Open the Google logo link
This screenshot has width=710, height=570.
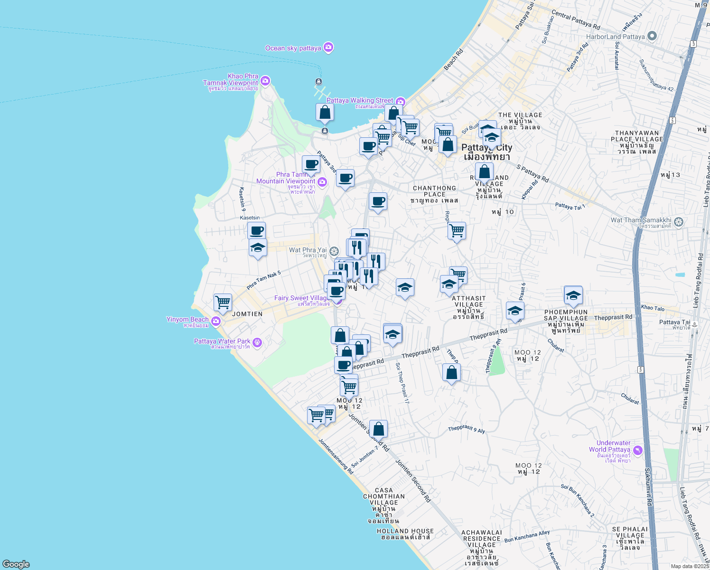(16, 564)
